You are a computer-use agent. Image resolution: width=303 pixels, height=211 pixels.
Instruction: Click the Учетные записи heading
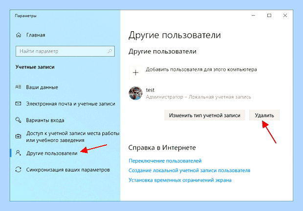[x=35, y=67]
